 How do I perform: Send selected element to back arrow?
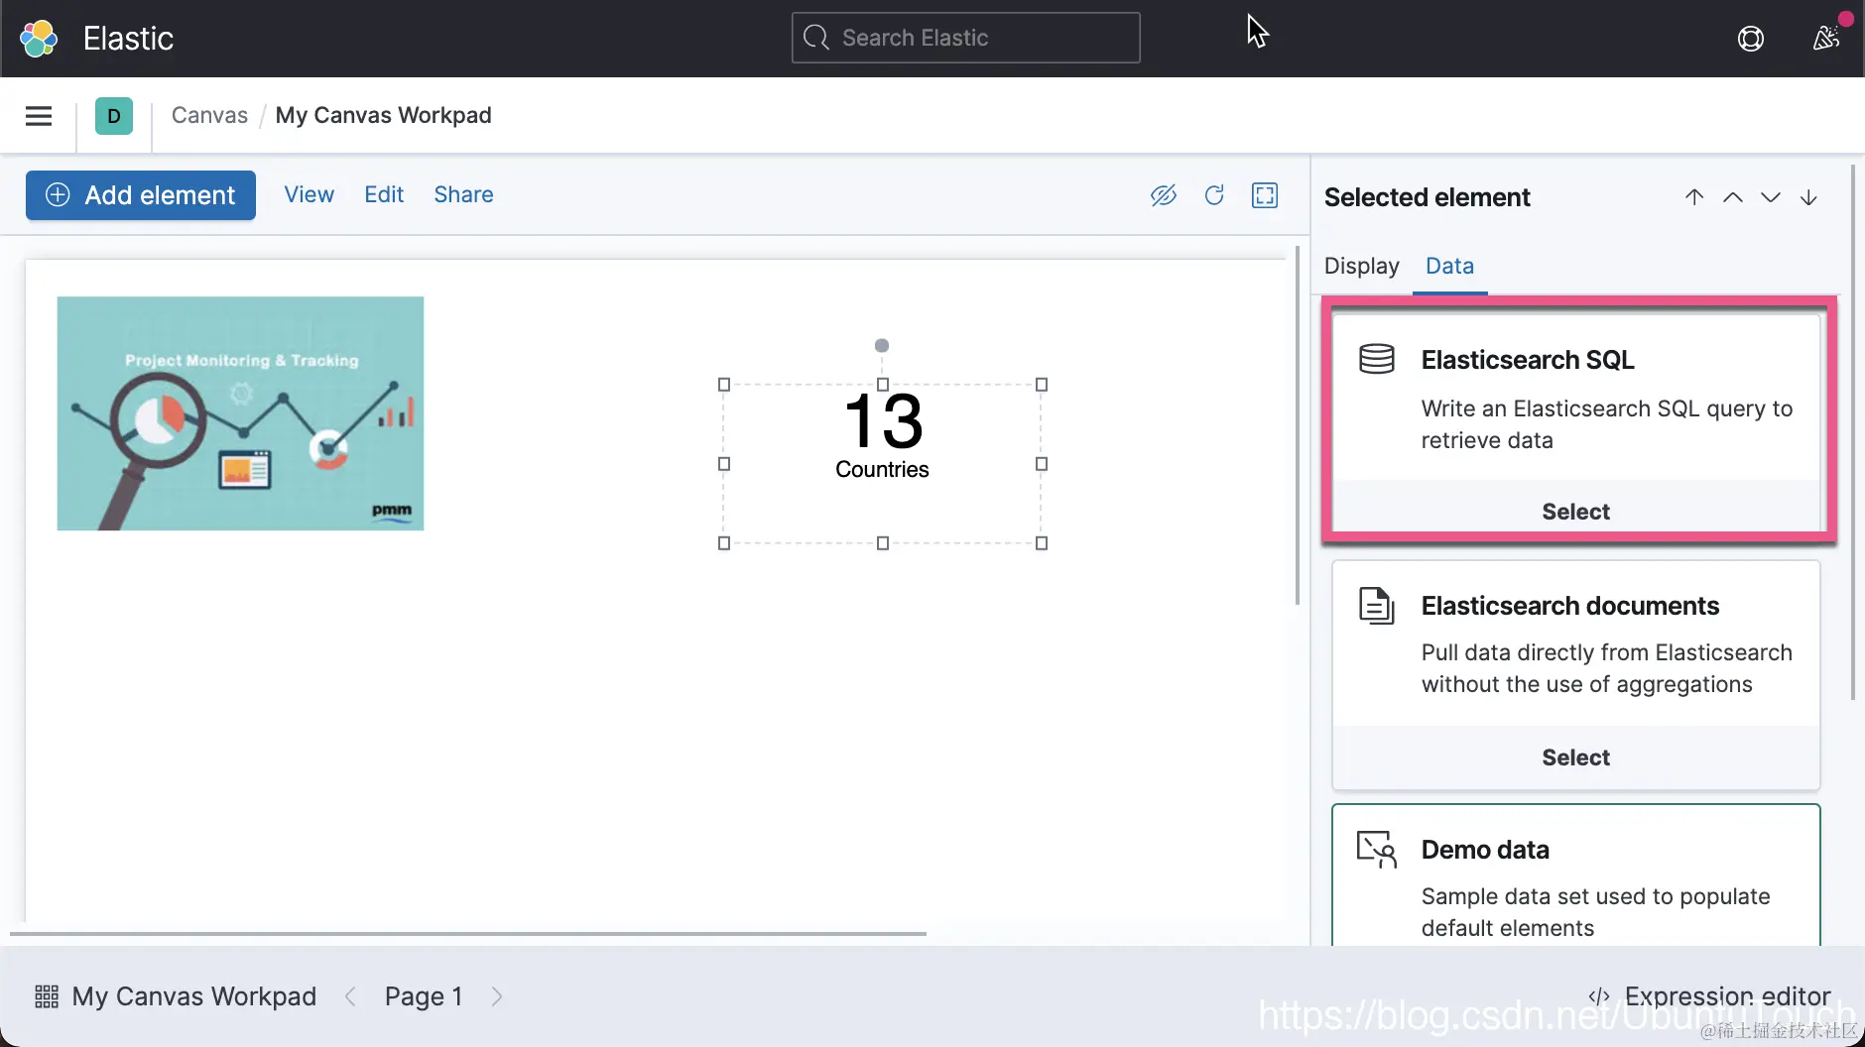click(x=1808, y=197)
